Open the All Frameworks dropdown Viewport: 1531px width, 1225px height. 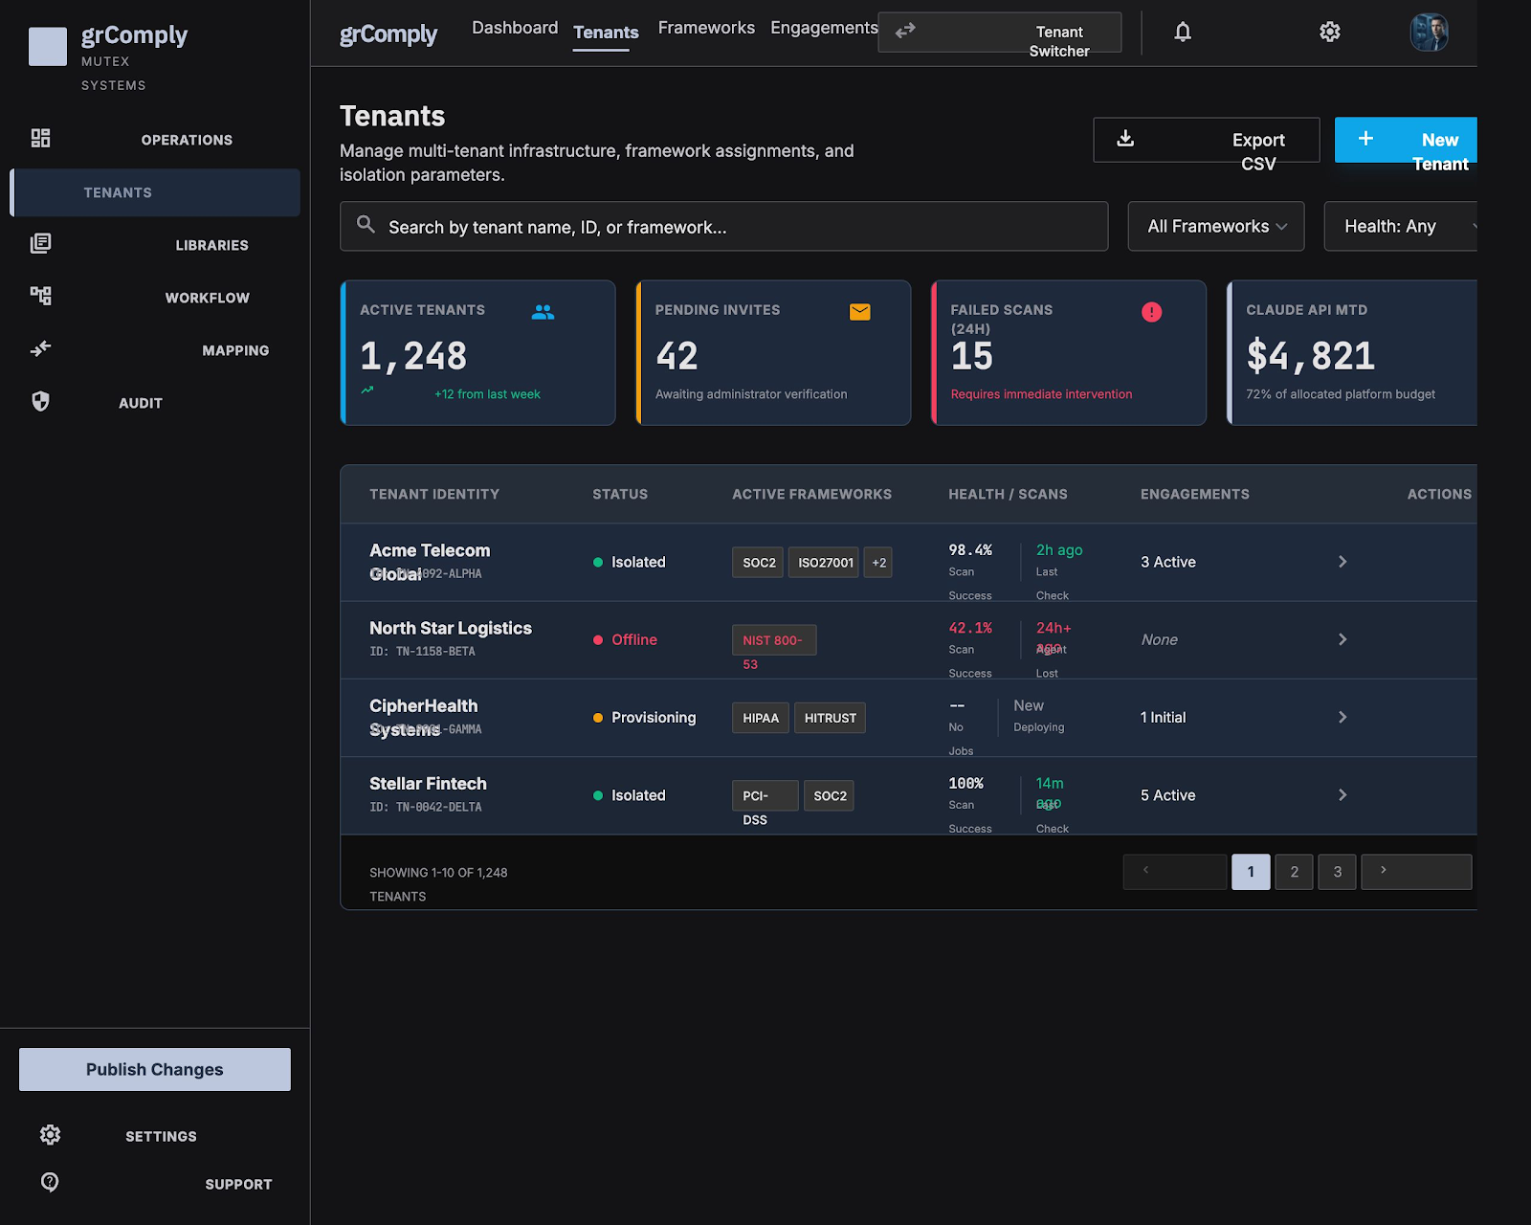point(1216,226)
